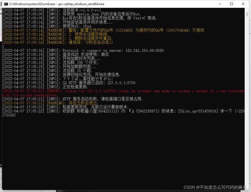Click the device.json log line

71,14
